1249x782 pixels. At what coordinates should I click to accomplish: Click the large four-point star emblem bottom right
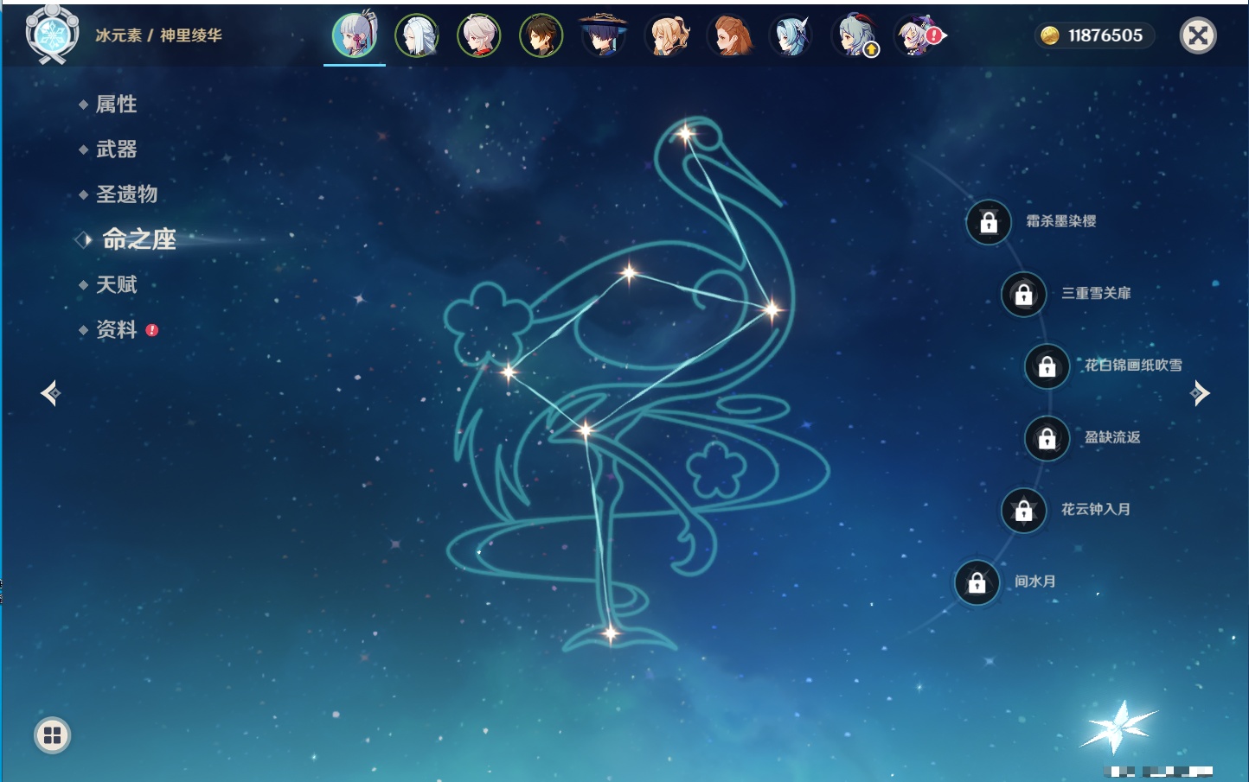pyautogui.click(x=1118, y=726)
